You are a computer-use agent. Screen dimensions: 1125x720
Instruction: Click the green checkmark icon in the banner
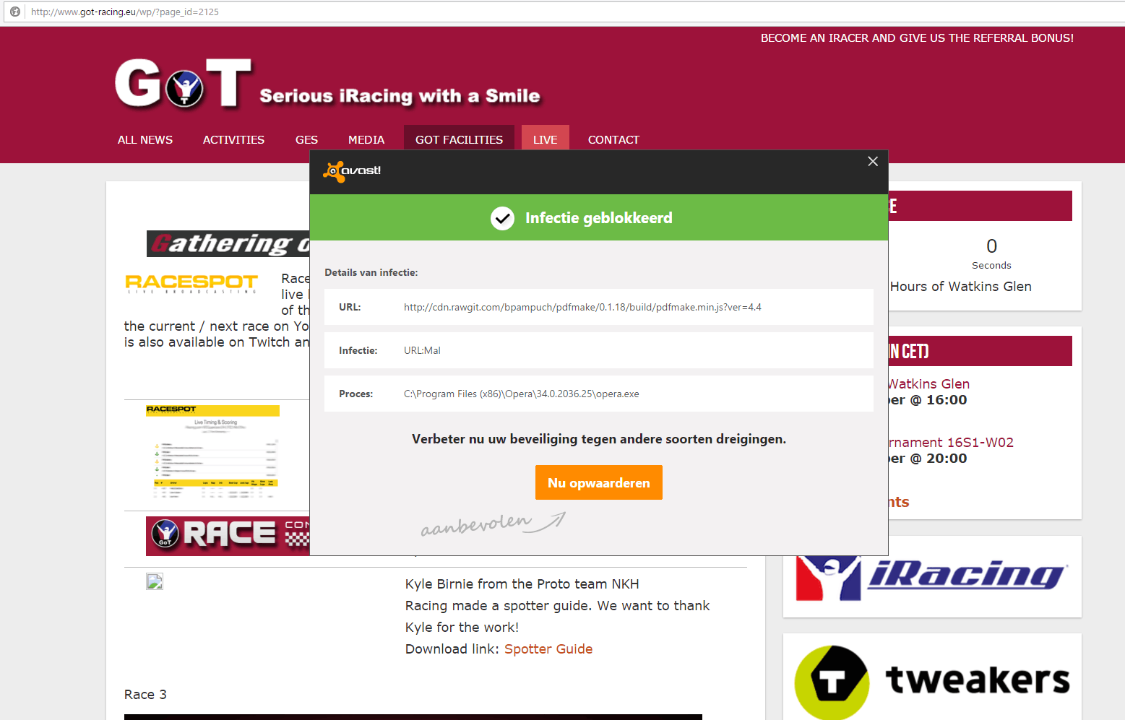[x=502, y=218]
